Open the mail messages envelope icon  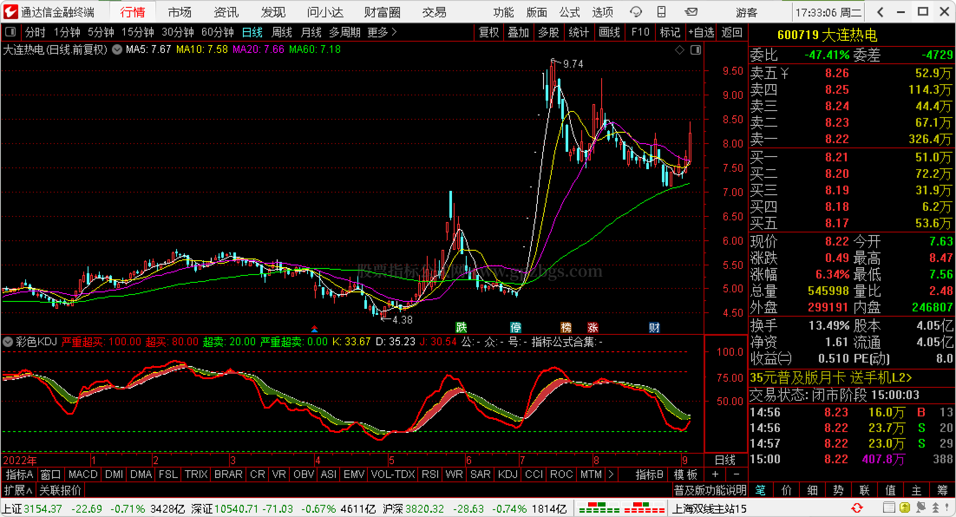[x=691, y=12]
